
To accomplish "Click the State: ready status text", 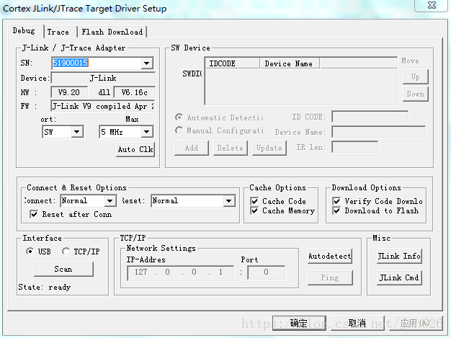I will click(x=44, y=287).
